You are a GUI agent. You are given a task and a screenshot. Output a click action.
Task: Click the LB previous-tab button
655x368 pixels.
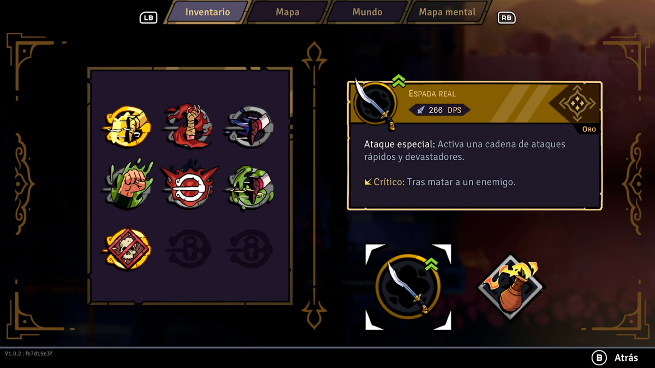148,18
